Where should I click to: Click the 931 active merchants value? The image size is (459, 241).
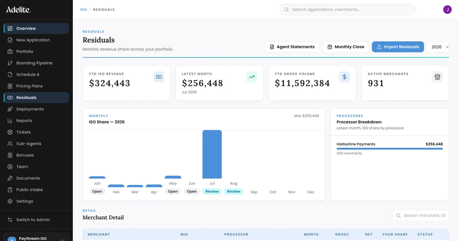pos(376,83)
